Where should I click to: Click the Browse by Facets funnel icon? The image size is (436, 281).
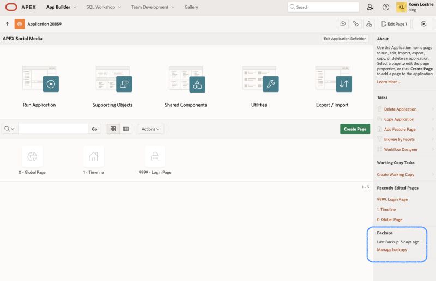(379, 139)
